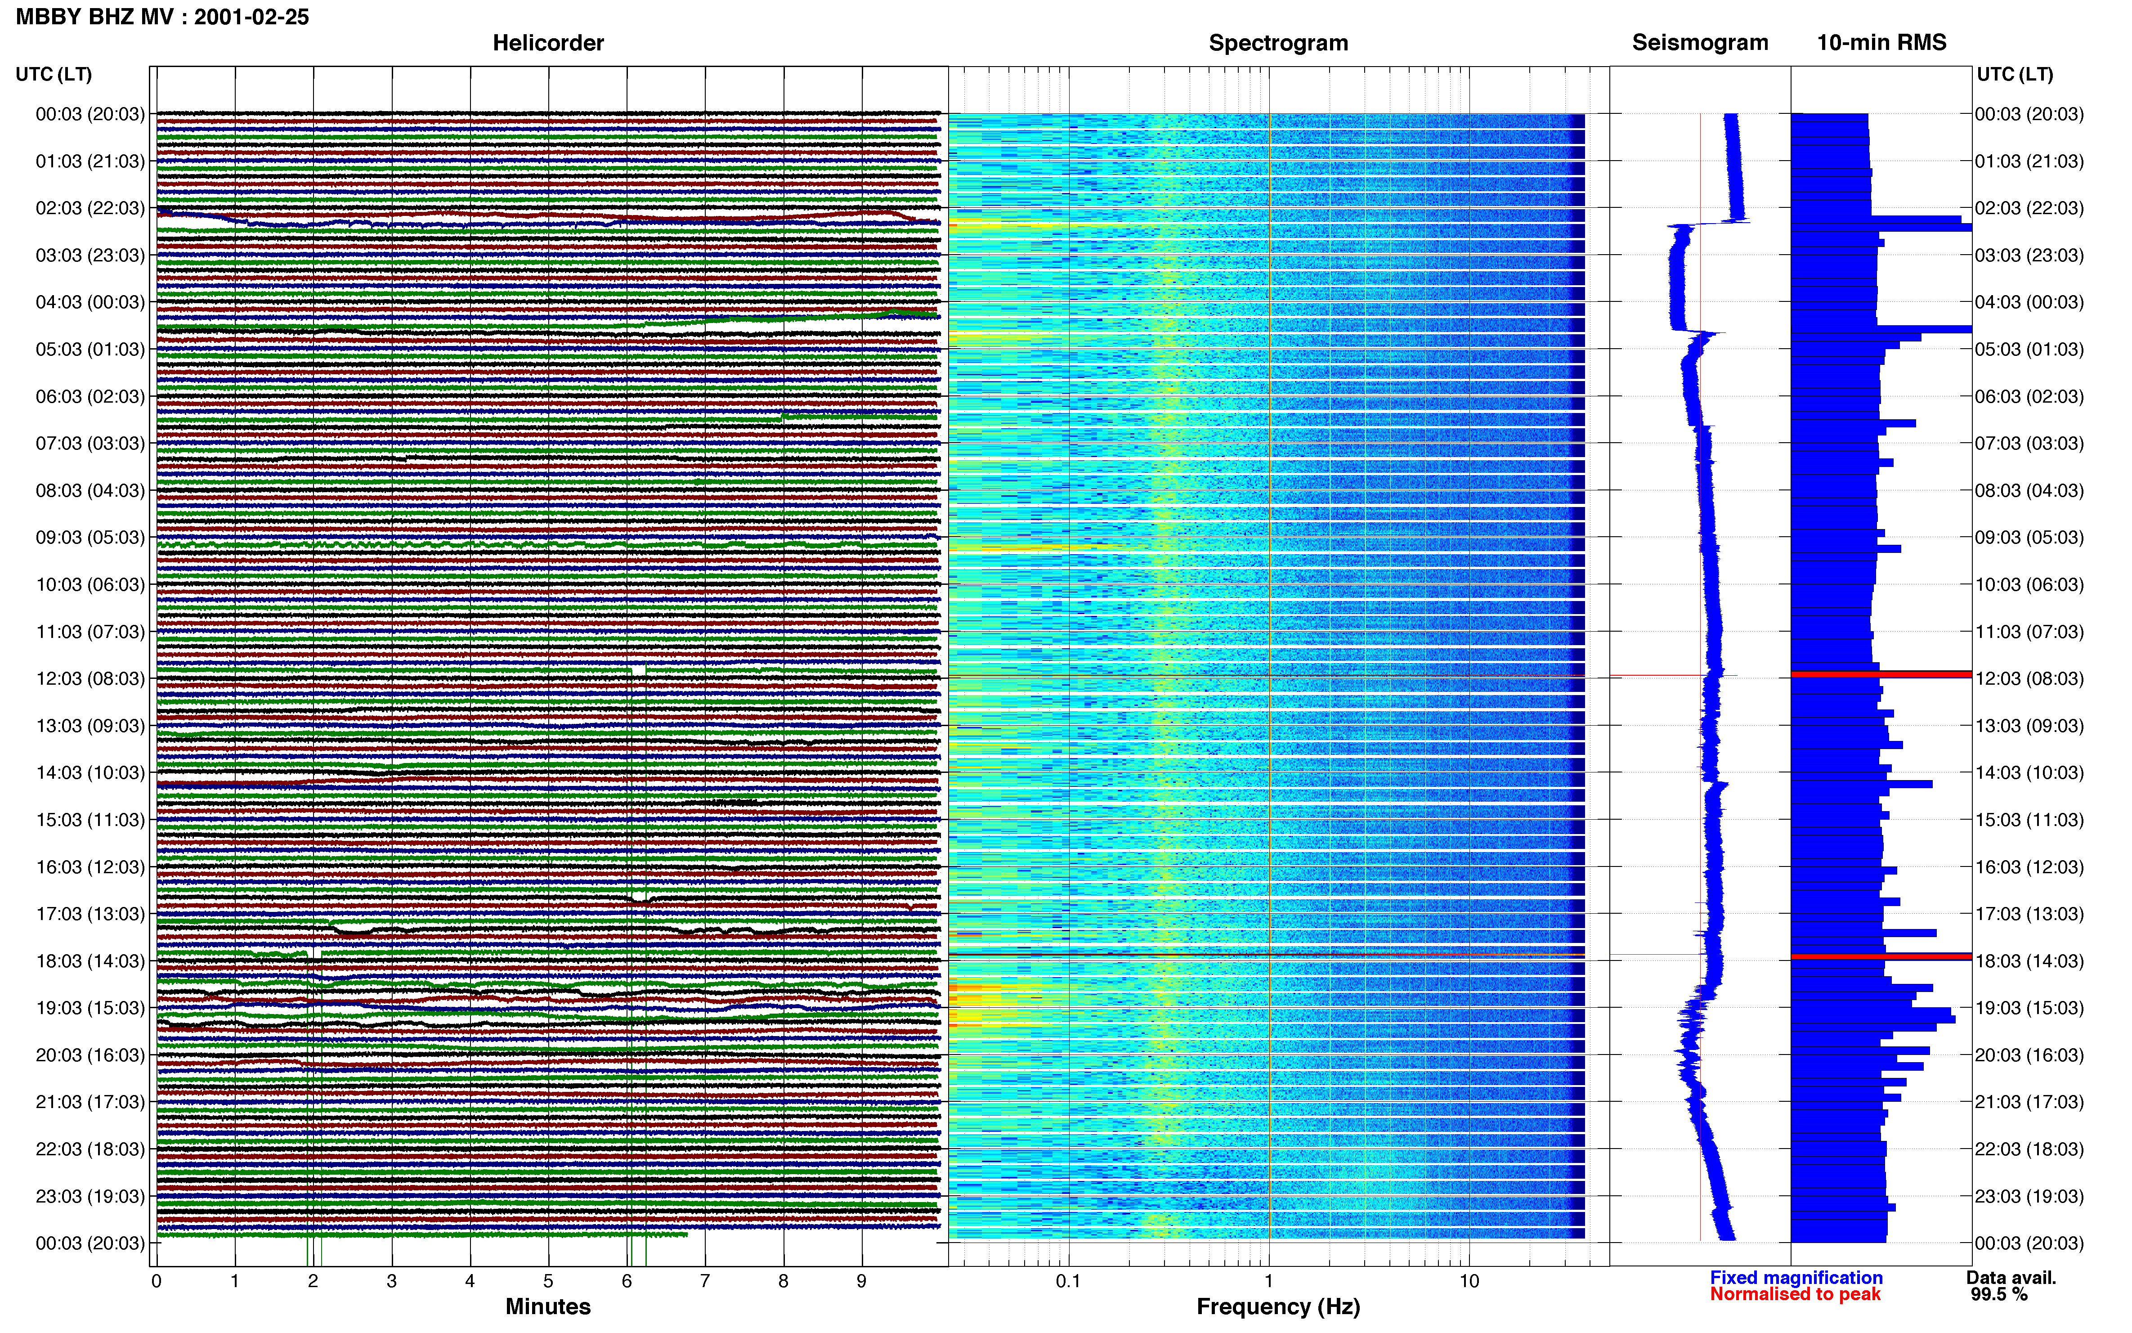Image resolution: width=2132 pixels, height=1333 pixels.
Task: Click '02:03 (22:03)' label beside the helicorder
Action: (90, 208)
